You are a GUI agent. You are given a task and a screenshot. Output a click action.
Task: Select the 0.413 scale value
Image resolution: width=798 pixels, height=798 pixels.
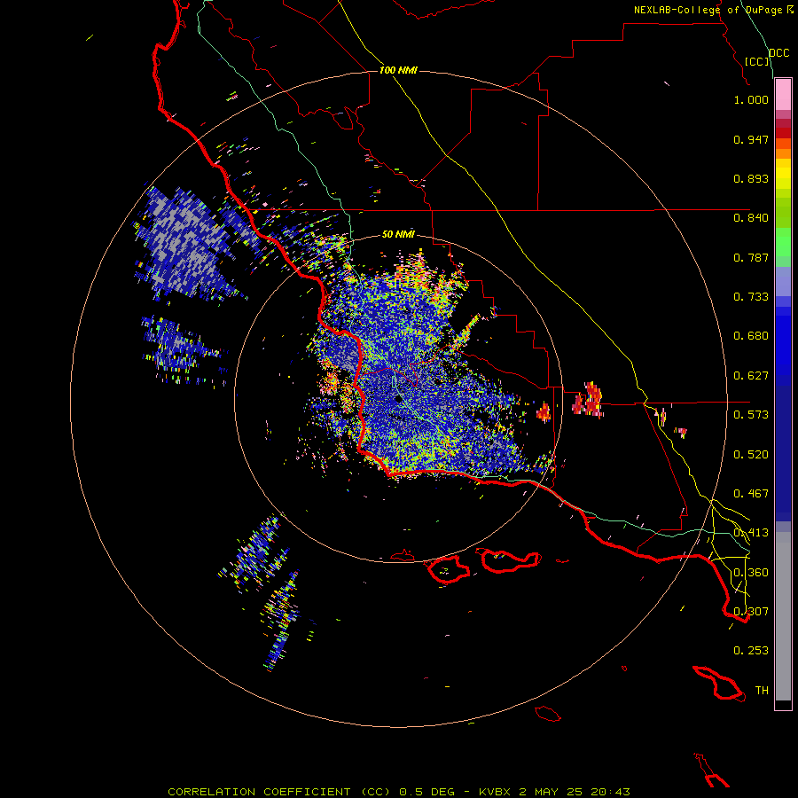point(751,533)
